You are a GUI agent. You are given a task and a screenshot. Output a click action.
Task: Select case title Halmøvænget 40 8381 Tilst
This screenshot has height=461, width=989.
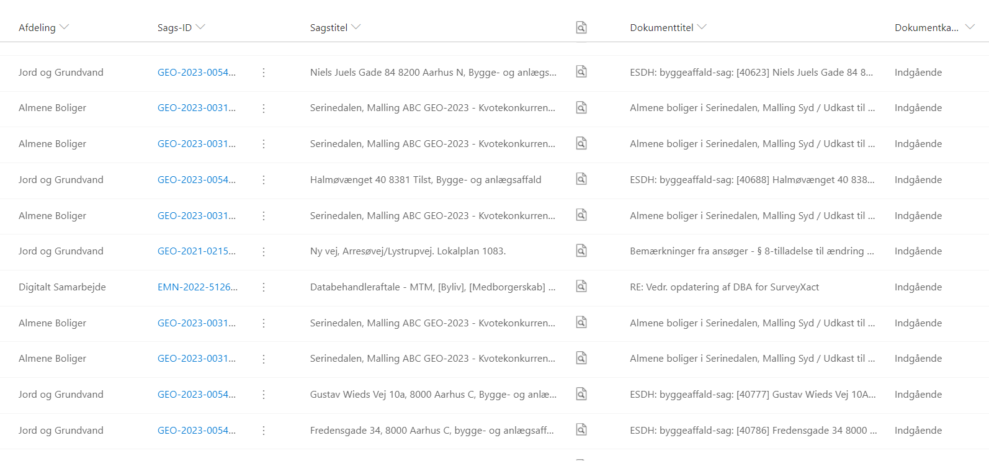[x=426, y=180]
